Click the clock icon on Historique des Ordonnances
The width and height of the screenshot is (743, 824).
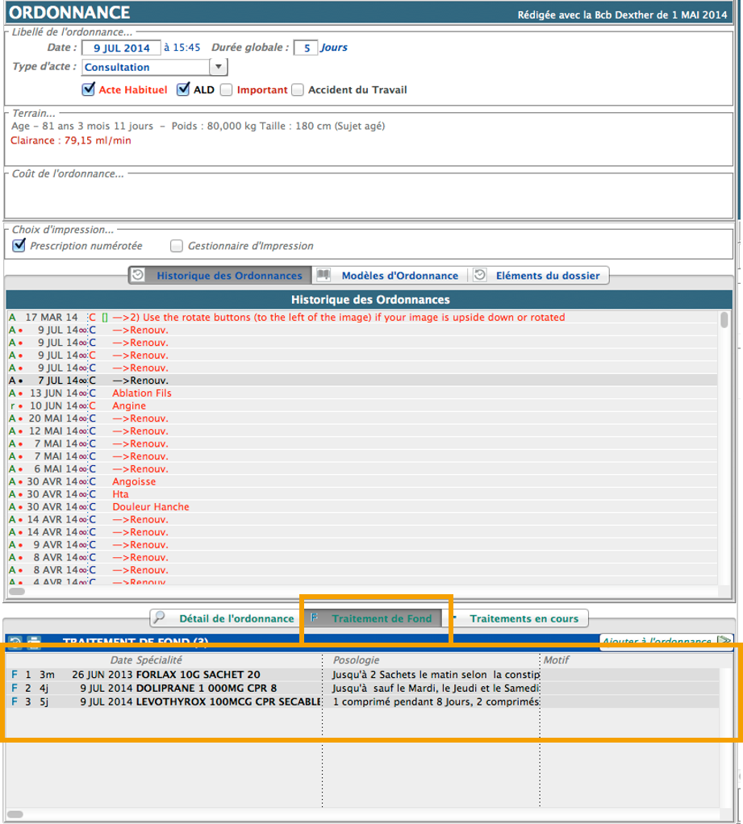pyautogui.click(x=138, y=275)
